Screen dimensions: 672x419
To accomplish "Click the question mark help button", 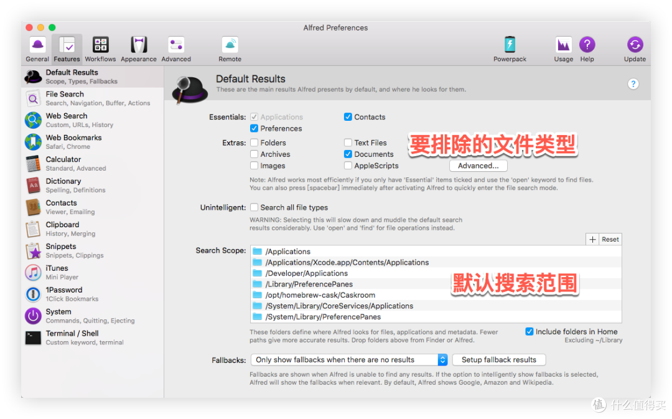I will click(x=633, y=84).
